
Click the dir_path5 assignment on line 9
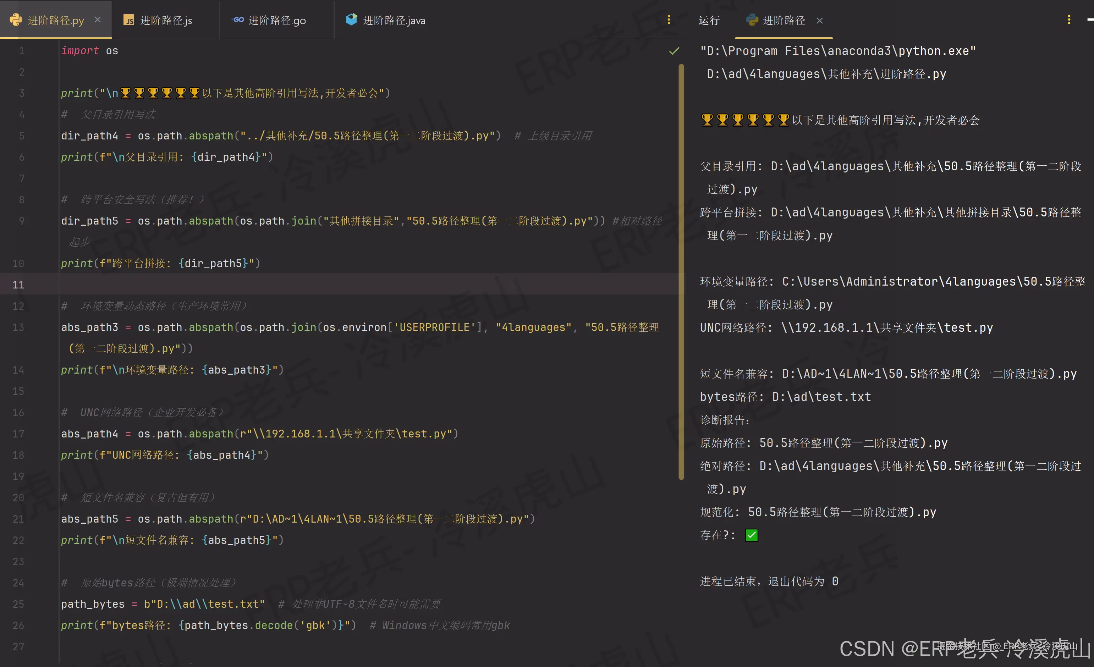click(x=333, y=221)
